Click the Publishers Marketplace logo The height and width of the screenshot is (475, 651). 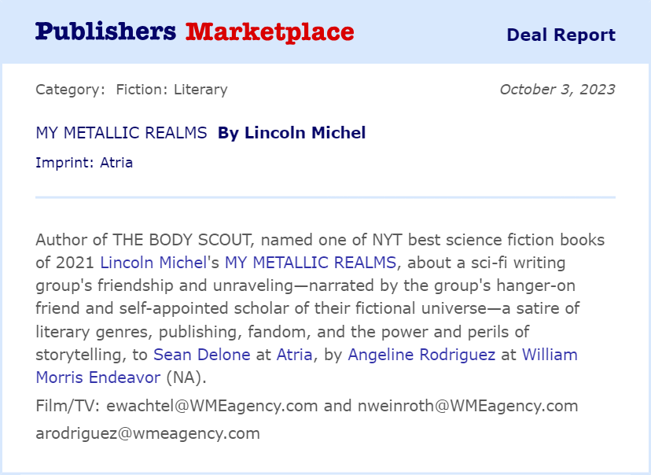click(x=194, y=32)
